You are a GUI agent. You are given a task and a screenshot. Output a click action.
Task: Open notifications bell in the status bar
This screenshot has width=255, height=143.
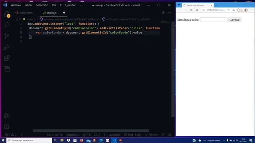coord(170,135)
